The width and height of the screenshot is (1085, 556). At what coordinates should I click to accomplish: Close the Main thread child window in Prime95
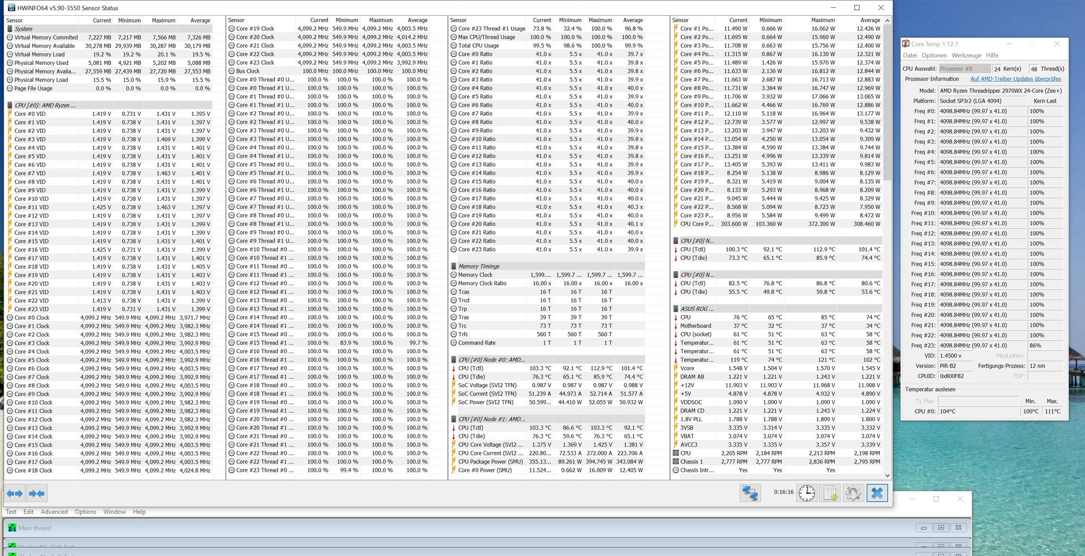(x=958, y=528)
